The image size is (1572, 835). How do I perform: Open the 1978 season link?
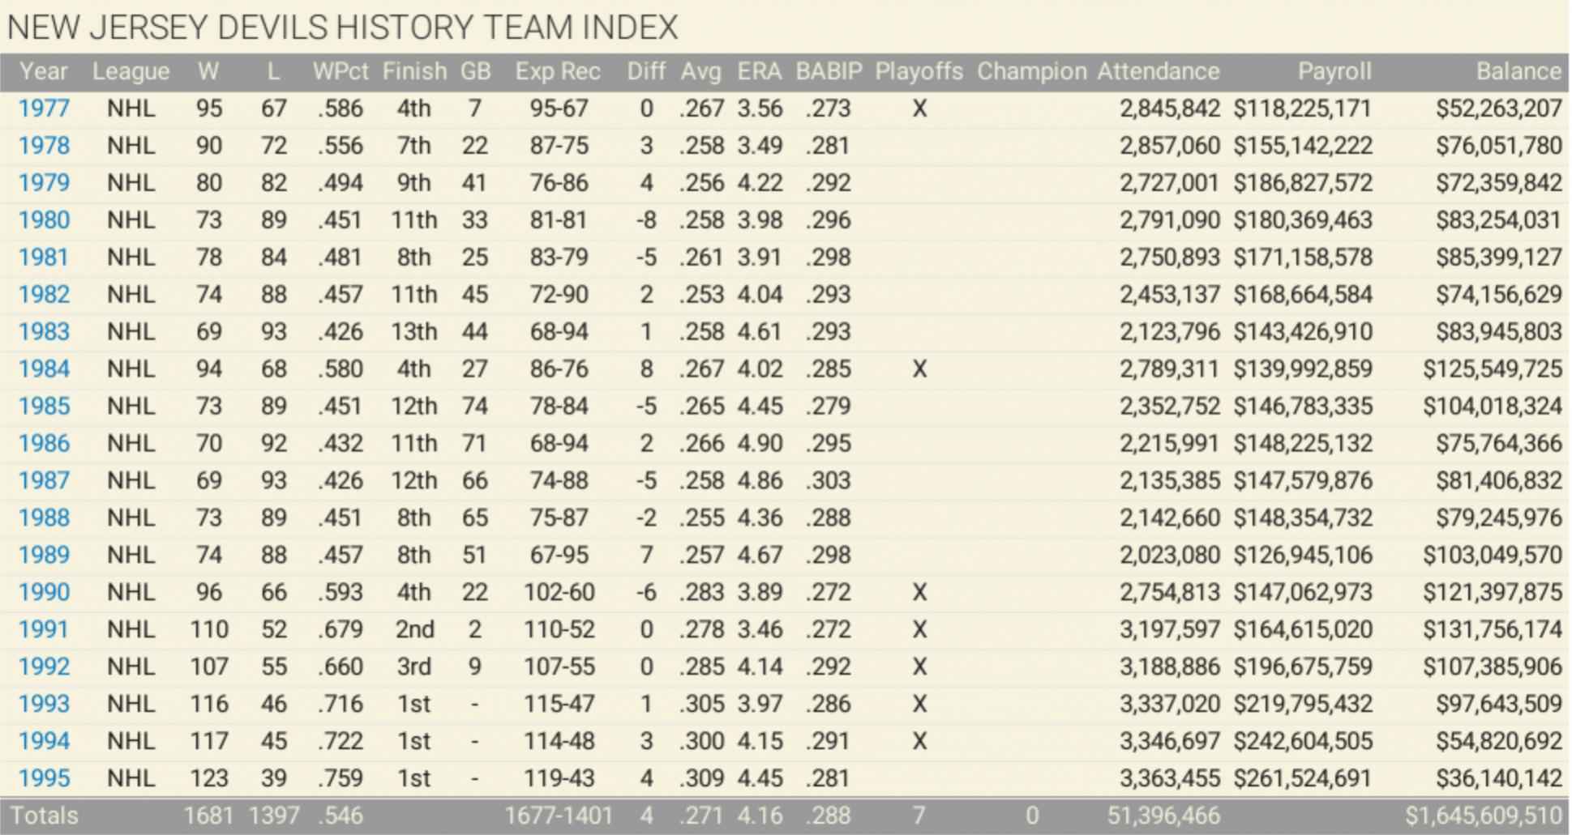click(44, 146)
